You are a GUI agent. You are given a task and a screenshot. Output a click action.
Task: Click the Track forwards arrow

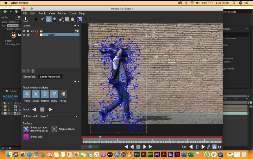pyautogui.click(x=50, y=110)
